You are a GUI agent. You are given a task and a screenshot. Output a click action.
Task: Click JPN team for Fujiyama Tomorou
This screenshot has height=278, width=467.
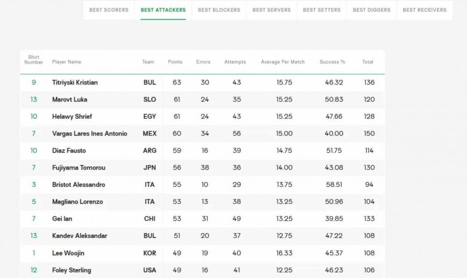[149, 168]
